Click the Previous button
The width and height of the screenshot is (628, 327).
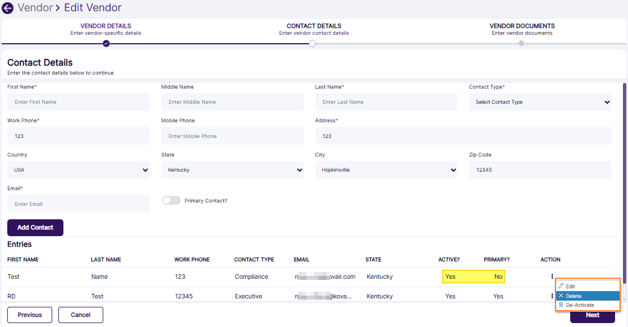(30, 315)
